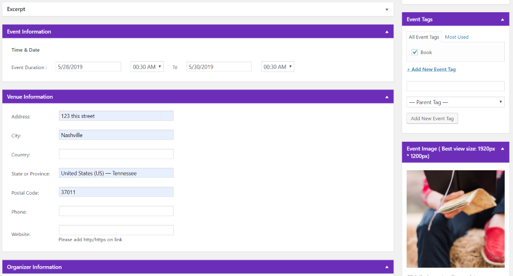Select the All Event Tags tab

click(424, 37)
